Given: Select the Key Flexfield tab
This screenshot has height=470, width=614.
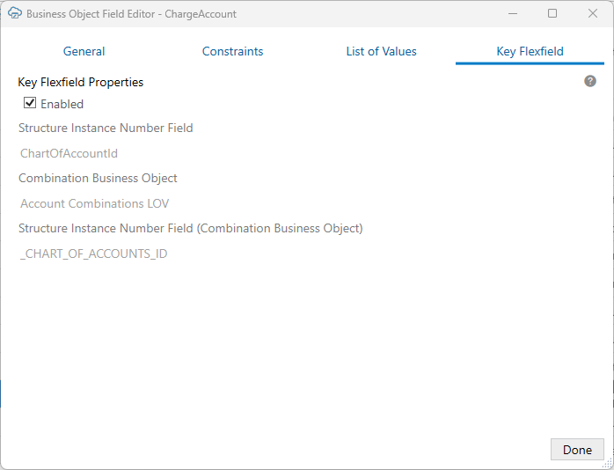Looking at the screenshot, I should tap(530, 51).
